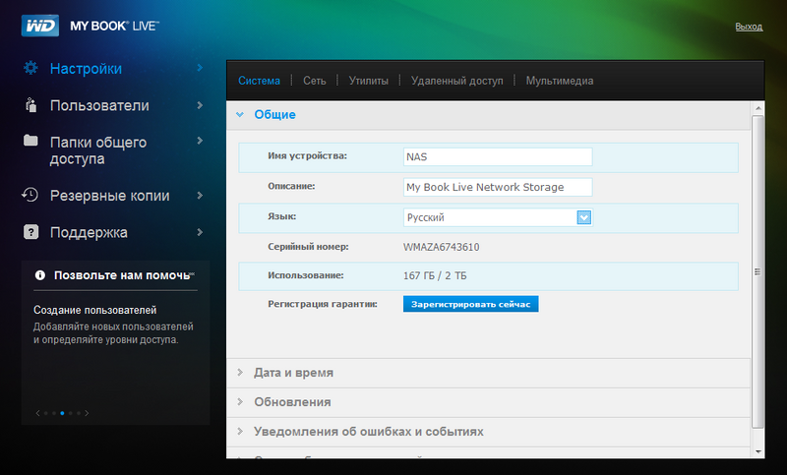
Task: Click the WD logo icon
Action: [x=40, y=26]
